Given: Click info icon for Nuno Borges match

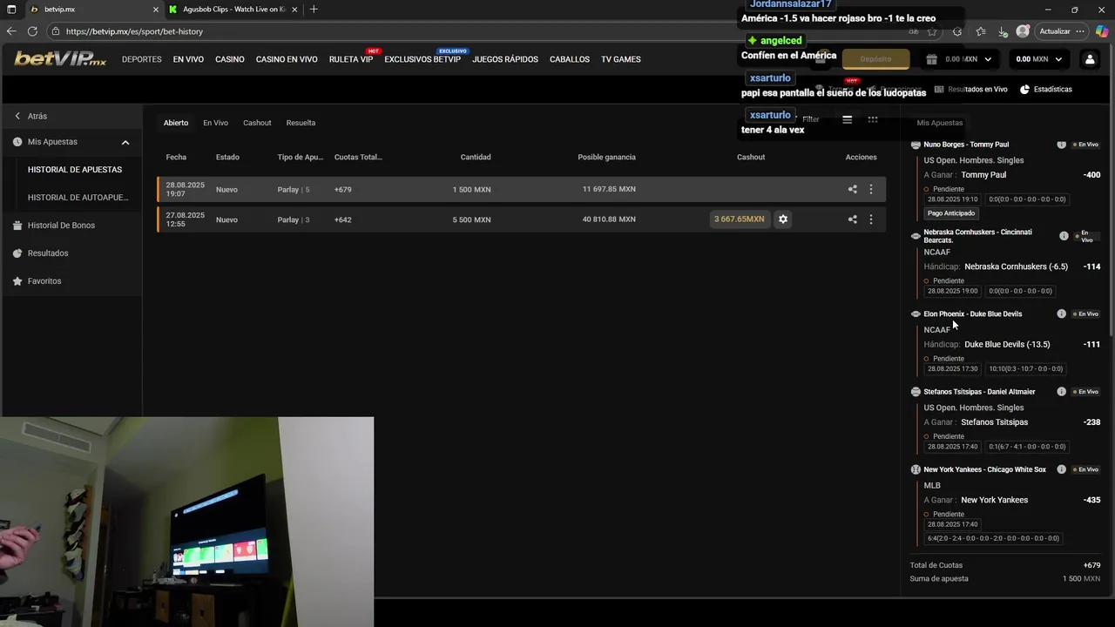Looking at the screenshot, I should pos(1061,145).
